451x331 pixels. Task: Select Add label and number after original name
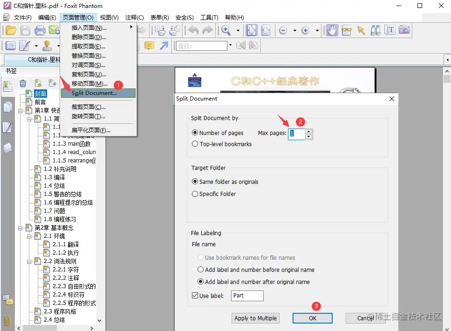(x=200, y=282)
